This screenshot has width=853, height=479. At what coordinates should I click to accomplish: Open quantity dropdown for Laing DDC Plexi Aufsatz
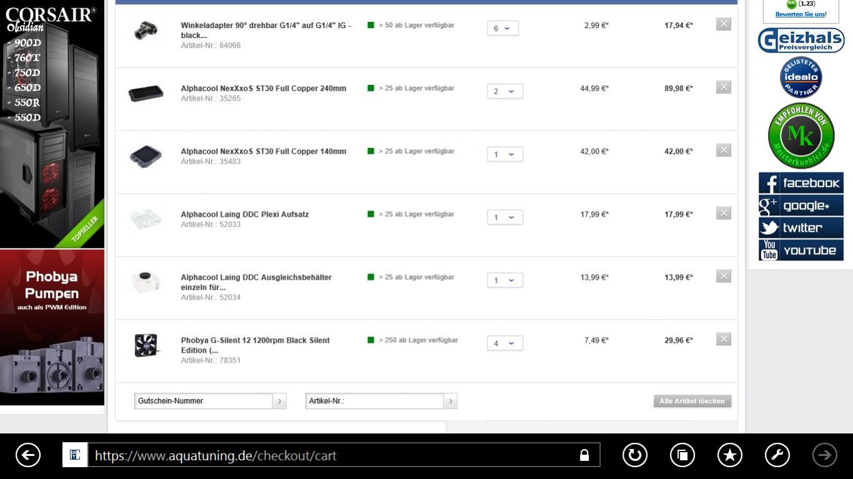pos(504,217)
